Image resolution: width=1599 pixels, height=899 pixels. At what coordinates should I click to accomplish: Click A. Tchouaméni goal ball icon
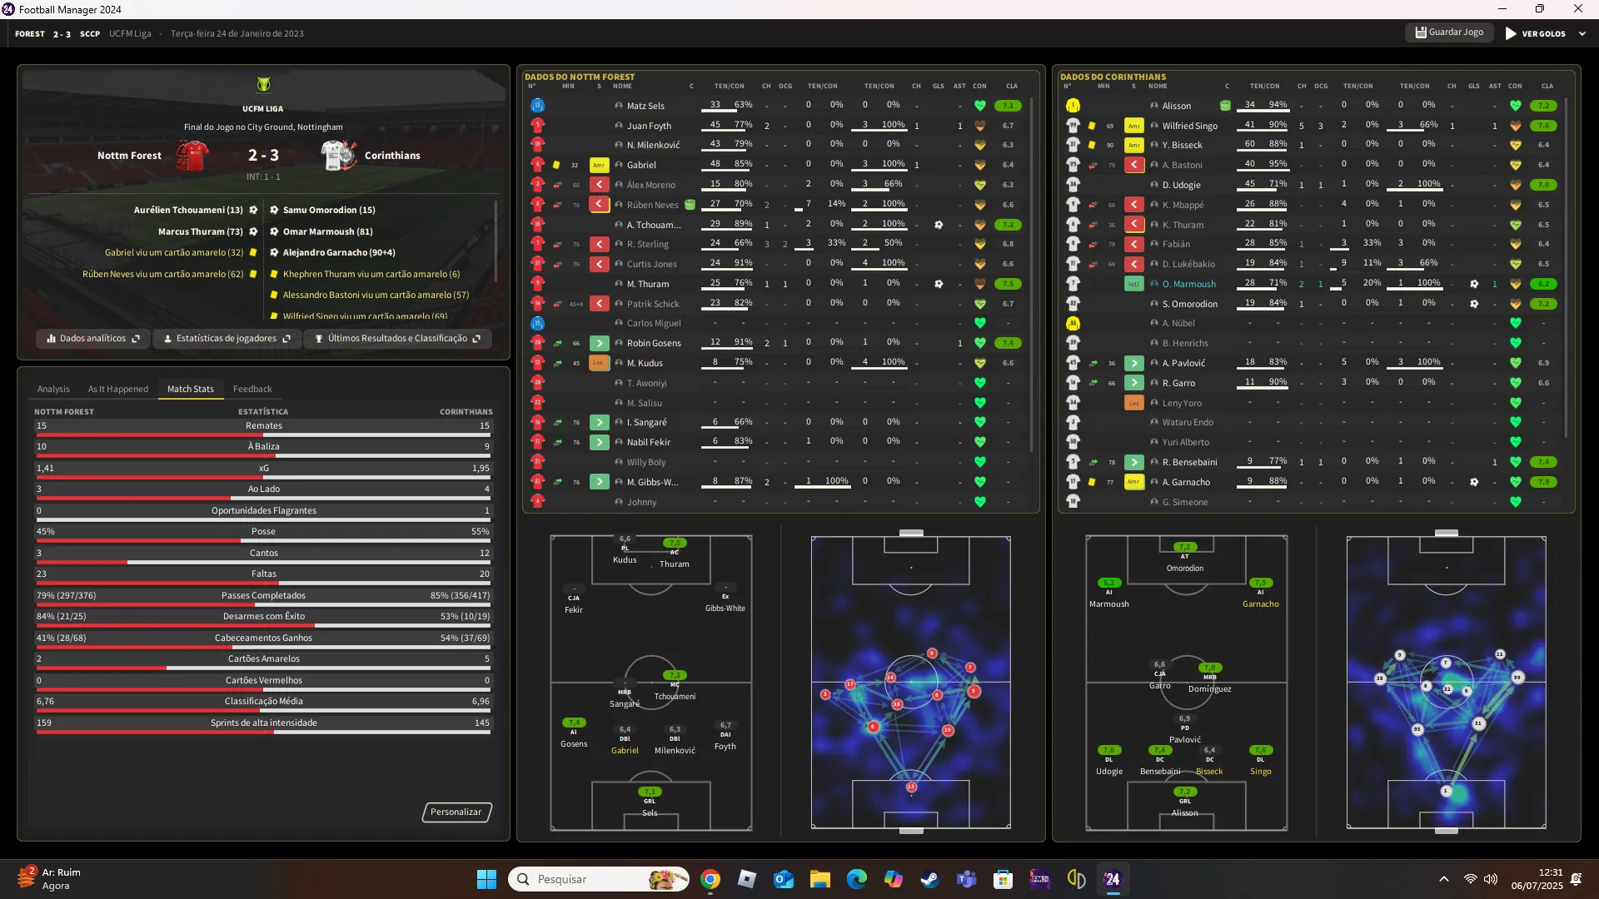tap(939, 225)
